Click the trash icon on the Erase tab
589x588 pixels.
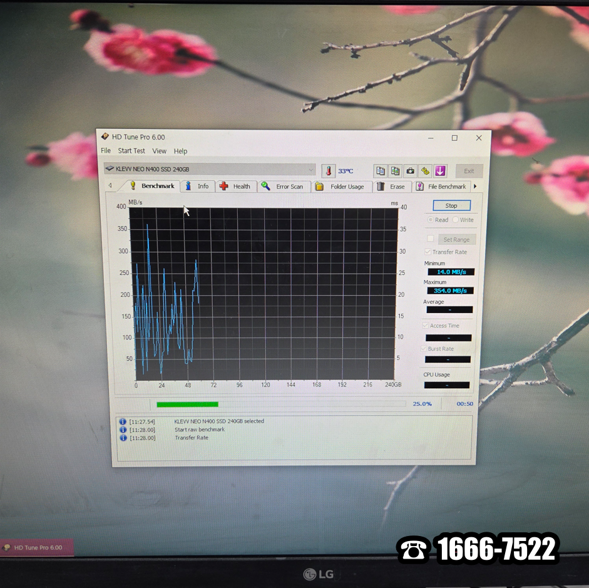coord(381,187)
